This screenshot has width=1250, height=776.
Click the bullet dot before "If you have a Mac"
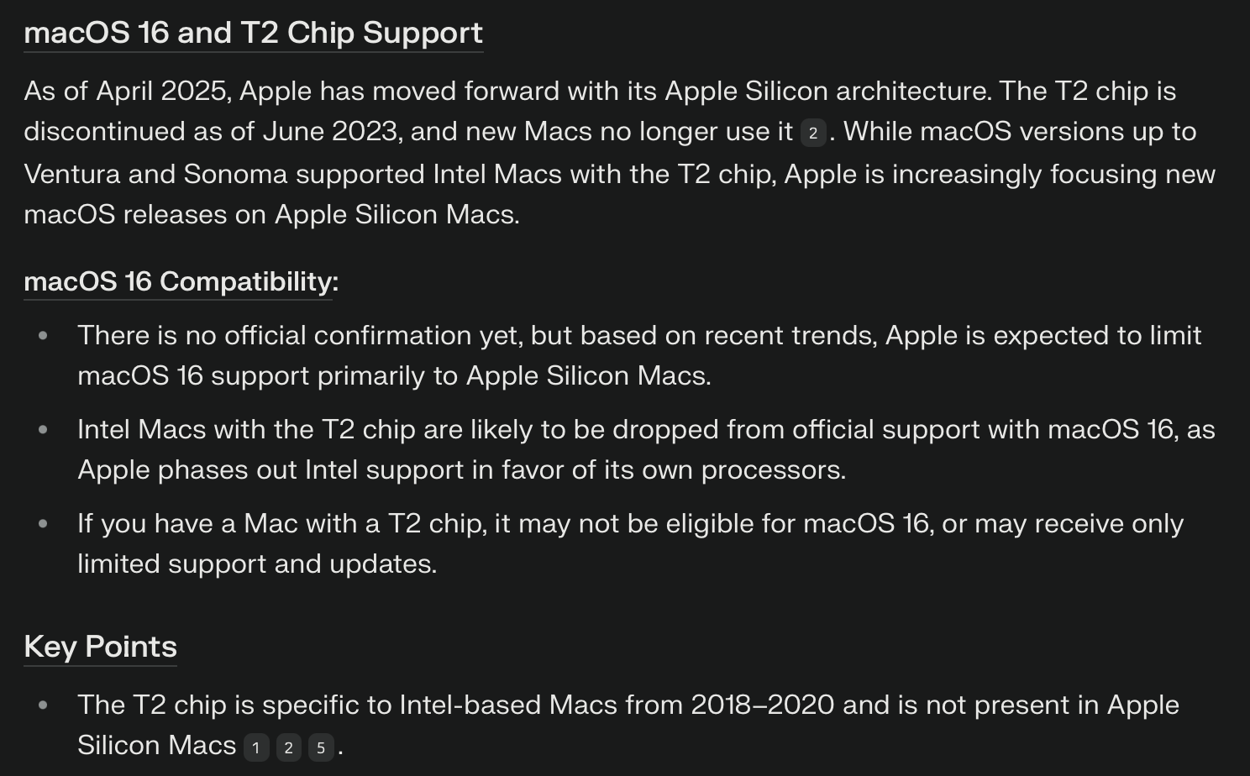[43, 524]
